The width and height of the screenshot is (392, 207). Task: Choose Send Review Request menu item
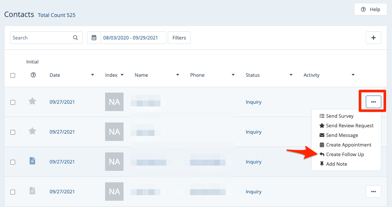(x=350, y=125)
